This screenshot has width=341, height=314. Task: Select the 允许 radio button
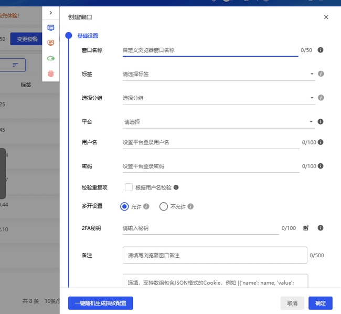[x=124, y=206]
